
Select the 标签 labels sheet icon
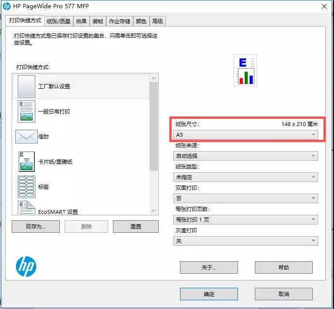point(27,187)
